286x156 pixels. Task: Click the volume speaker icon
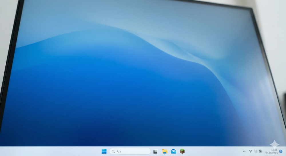[x=255, y=151]
